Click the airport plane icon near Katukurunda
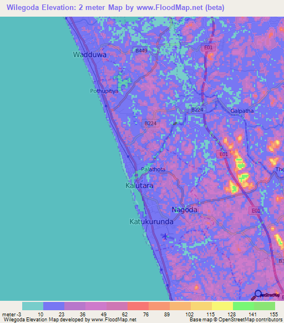 tap(165, 236)
